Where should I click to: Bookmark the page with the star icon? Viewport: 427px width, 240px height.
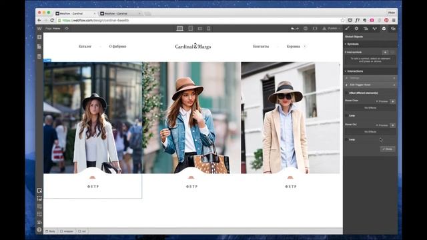point(342,21)
